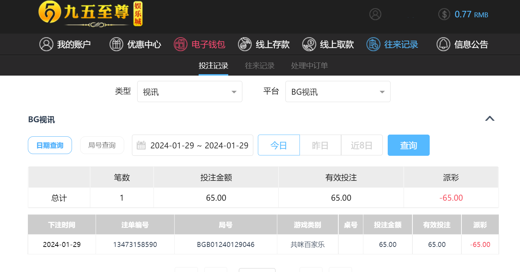Click the 桌号 column header
The image size is (520, 272).
click(x=351, y=225)
